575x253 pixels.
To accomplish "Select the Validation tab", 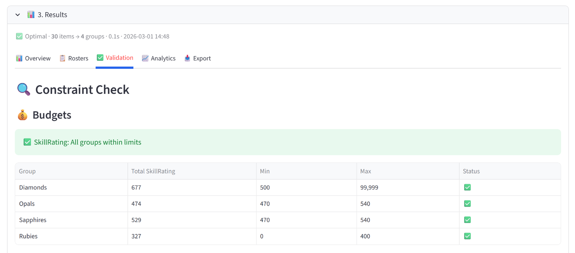I will [115, 58].
